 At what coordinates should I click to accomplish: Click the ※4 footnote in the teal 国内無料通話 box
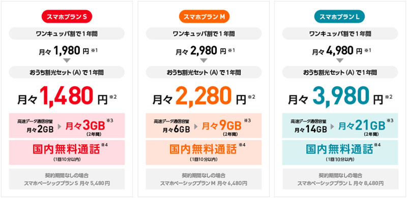377,145
